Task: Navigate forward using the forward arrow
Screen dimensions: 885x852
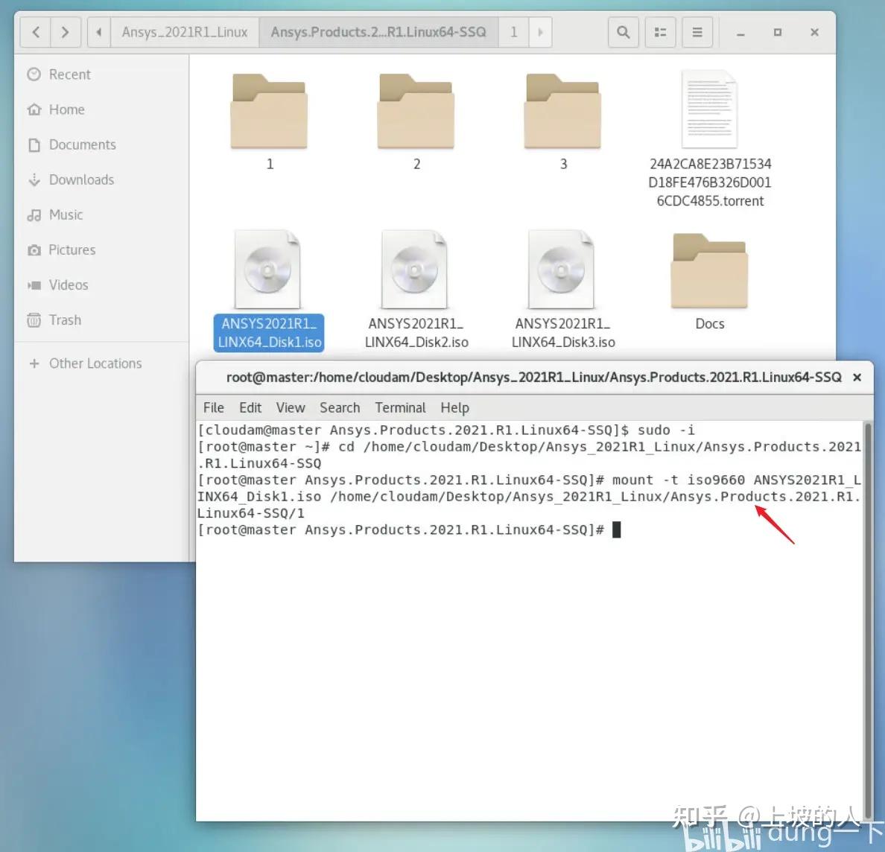Action: tap(66, 32)
